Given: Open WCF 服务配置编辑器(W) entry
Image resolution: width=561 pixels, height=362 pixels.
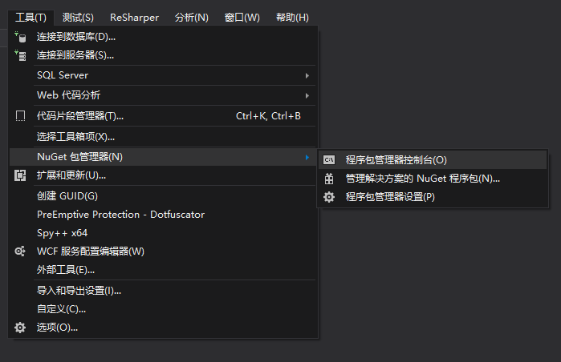Looking at the screenshot, I should (x=163, y=251).
